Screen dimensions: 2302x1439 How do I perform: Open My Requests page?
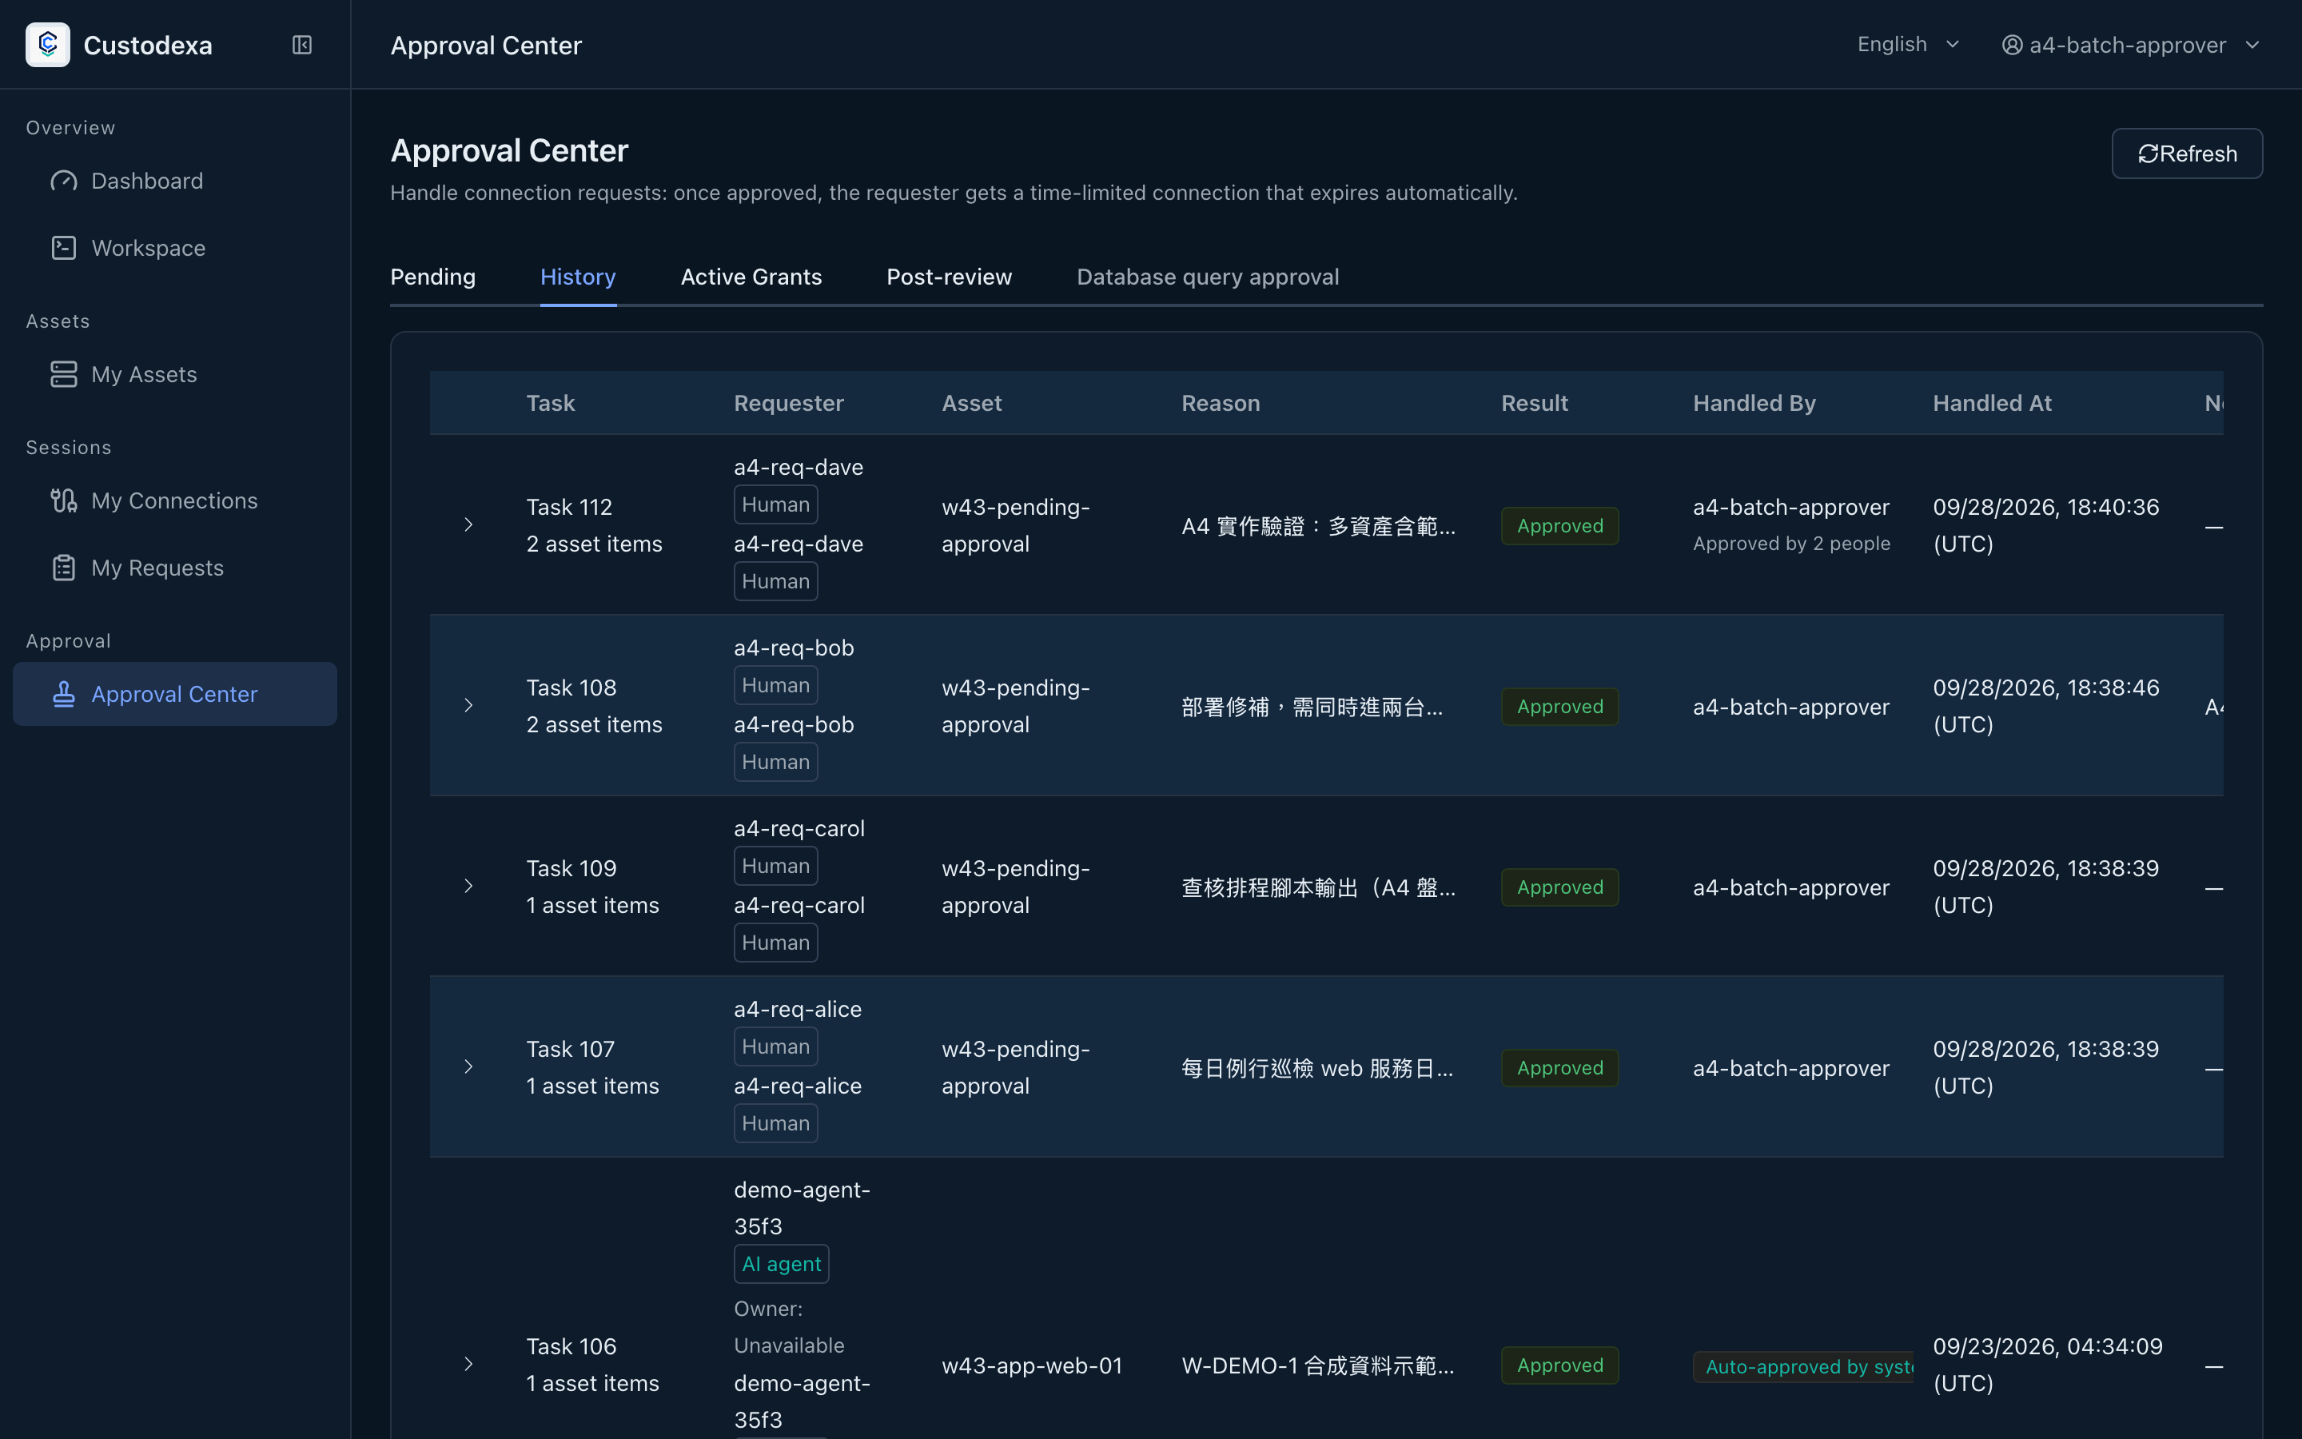(x=175, y=568)
